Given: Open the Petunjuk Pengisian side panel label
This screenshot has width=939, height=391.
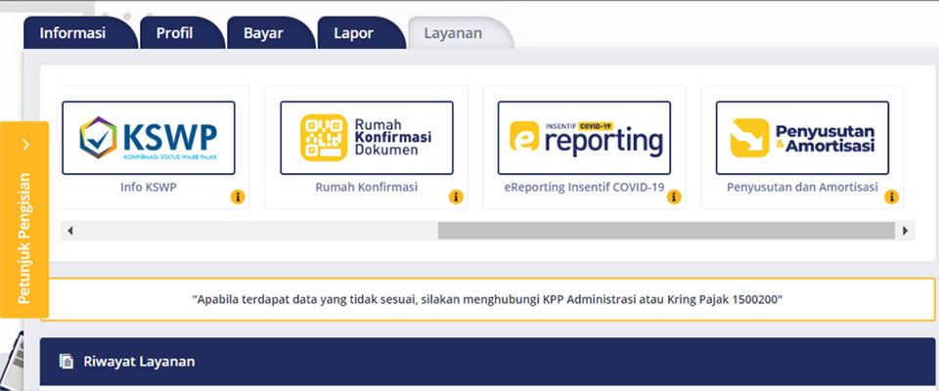Looking at the screenshot, I should click(x=23, y=239).
